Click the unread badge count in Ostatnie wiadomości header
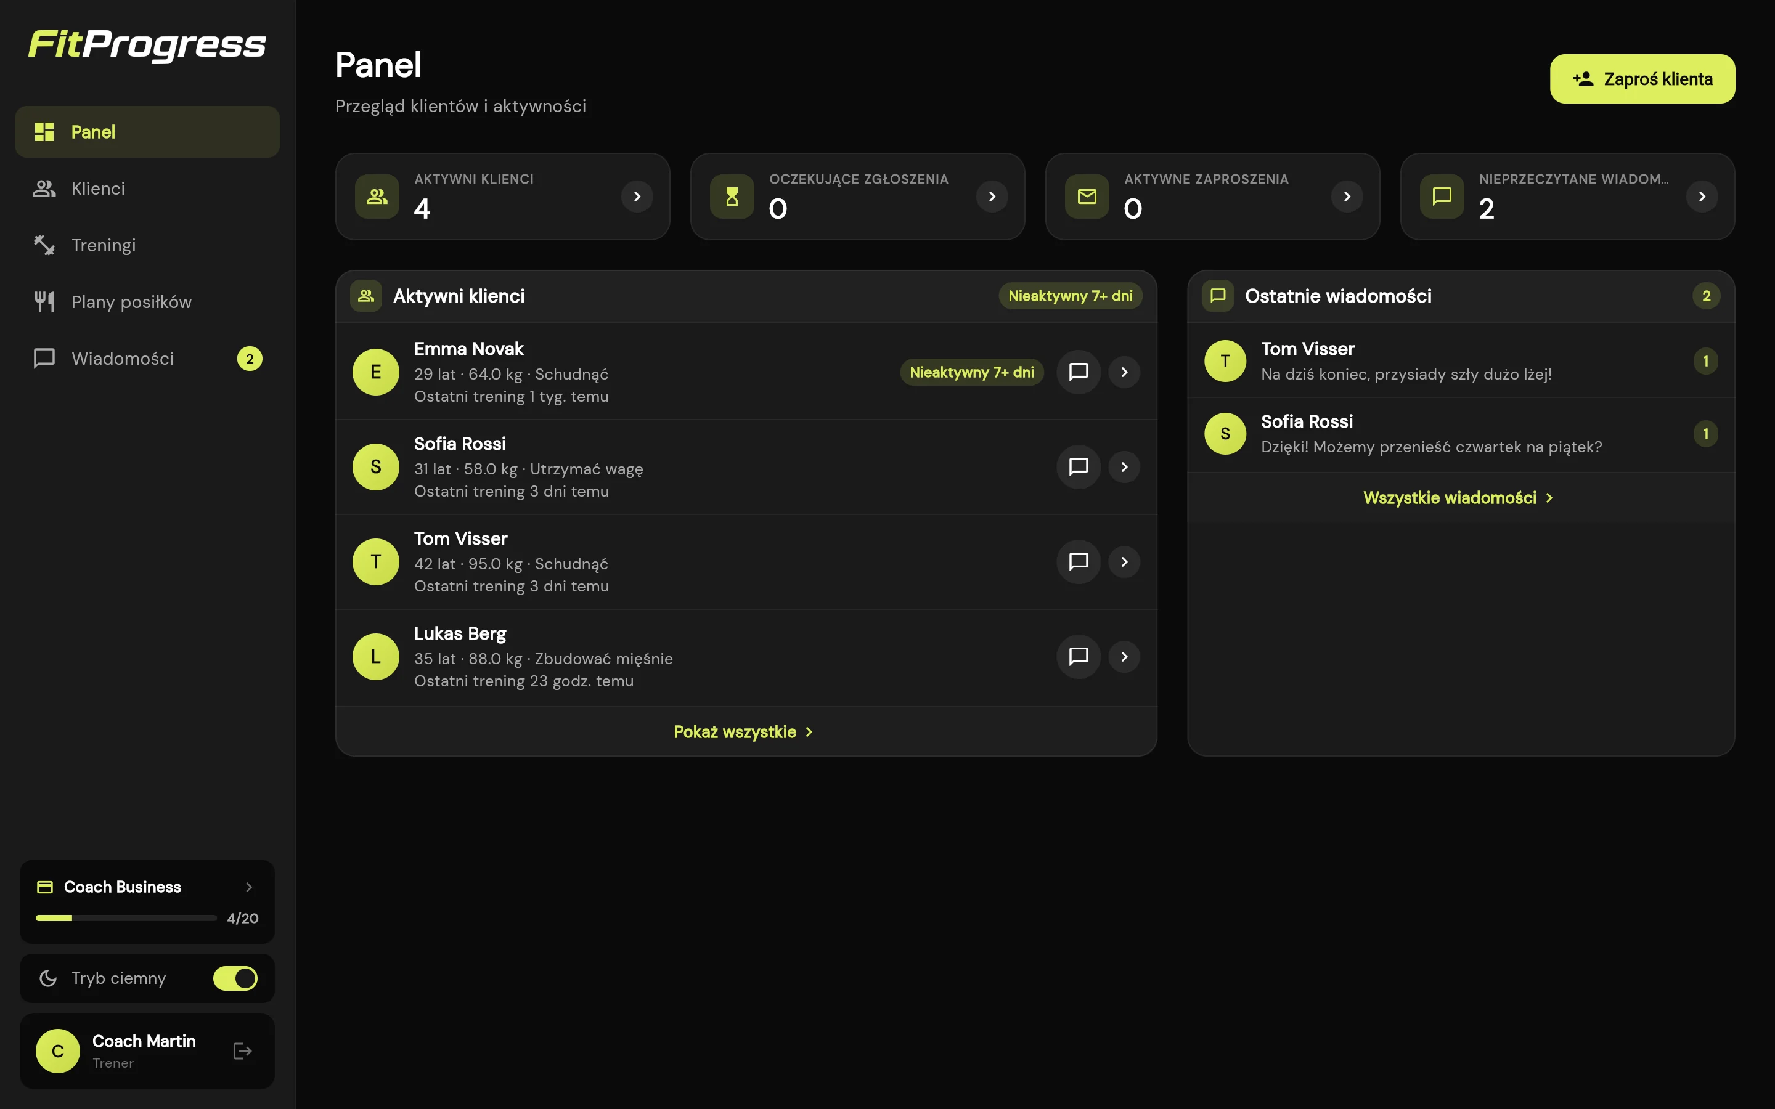 [1706, 296]
